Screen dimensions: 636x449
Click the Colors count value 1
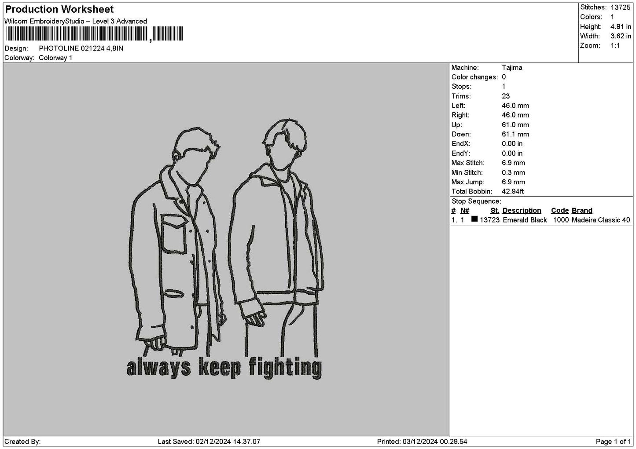612,17
